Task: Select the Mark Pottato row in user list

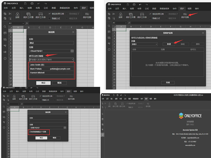Action: (x=51, y=69)
